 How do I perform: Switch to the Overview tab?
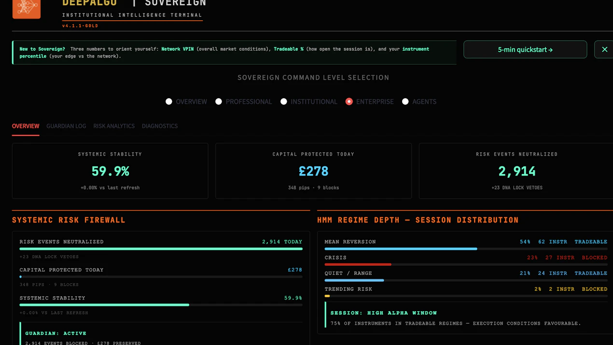(x=26, y=126)
